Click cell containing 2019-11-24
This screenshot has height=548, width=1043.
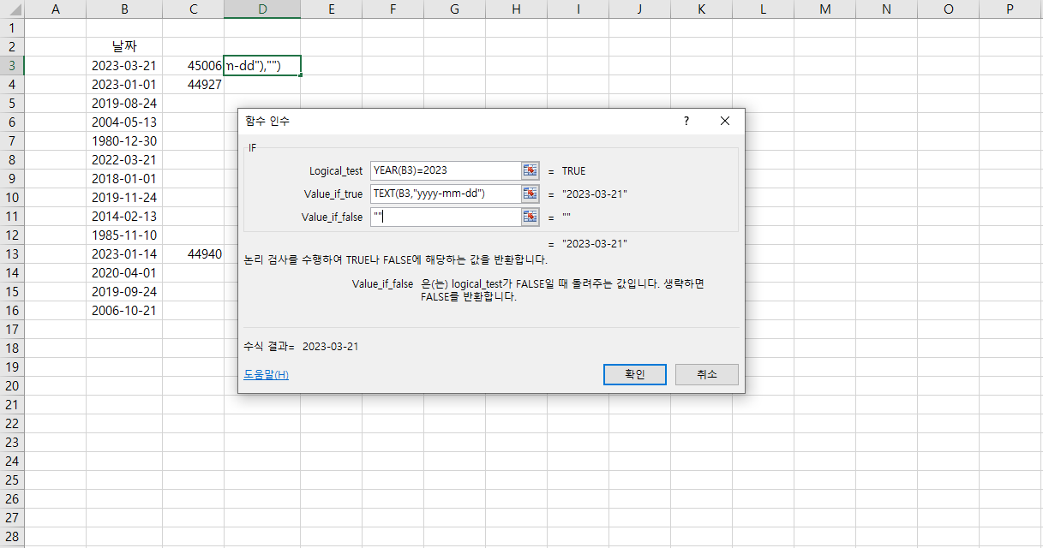coord(124,198)
